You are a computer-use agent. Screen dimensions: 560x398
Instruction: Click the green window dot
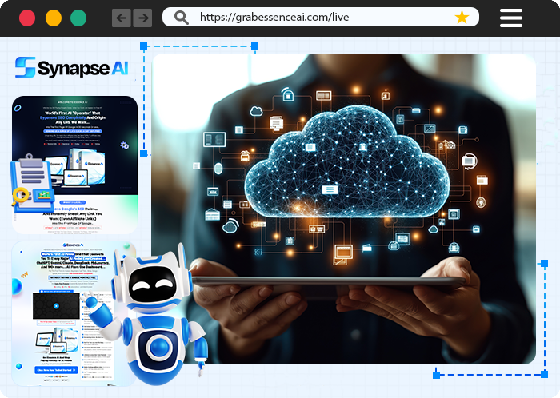pyautogui.click(x=78, y=18)
